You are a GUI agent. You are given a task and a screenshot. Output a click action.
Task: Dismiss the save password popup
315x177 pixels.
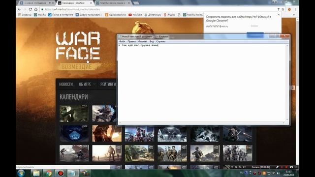[x=279, y=15]
